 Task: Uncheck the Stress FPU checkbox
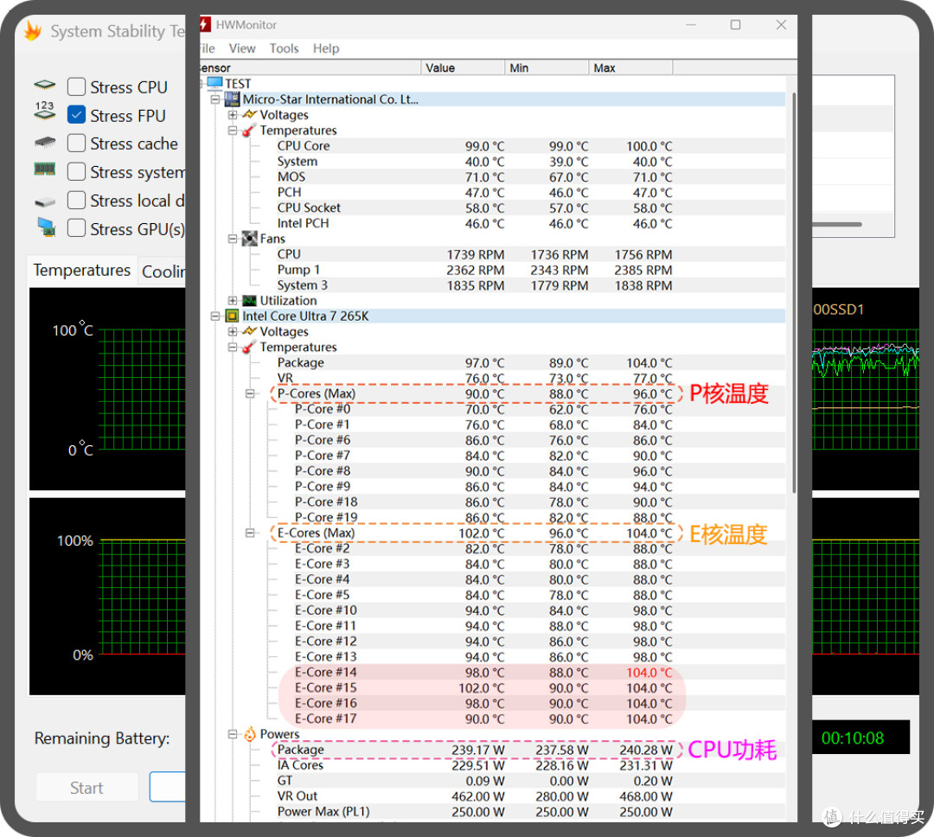coord(76,115)
